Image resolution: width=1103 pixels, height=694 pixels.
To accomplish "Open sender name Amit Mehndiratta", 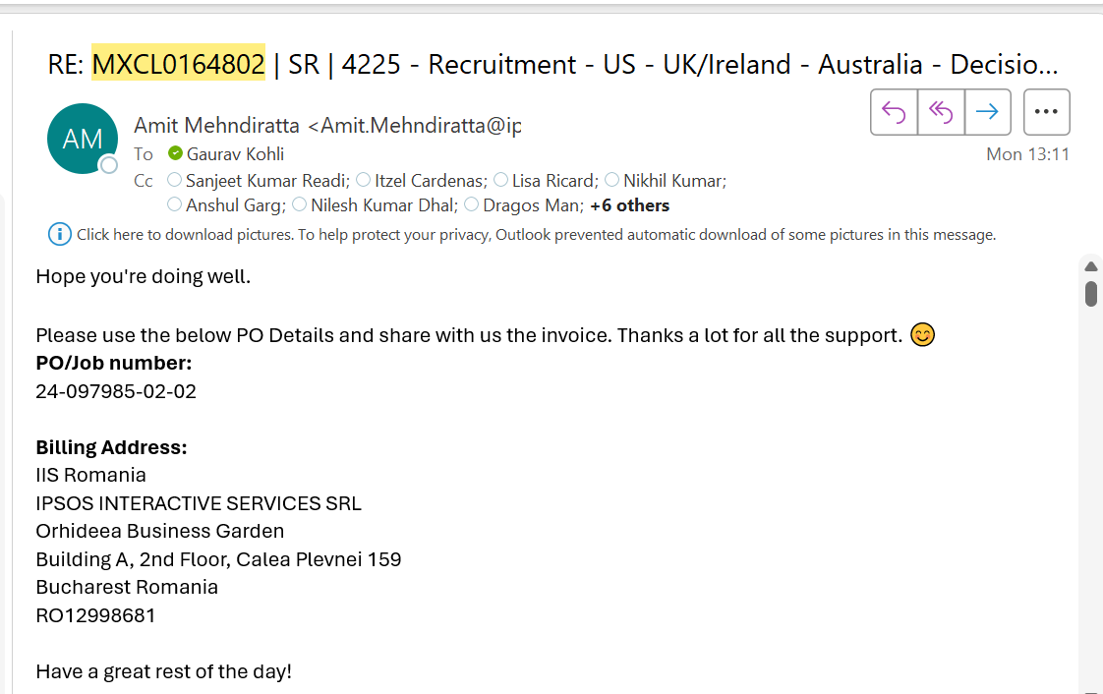I will click(x=216, y=125).
